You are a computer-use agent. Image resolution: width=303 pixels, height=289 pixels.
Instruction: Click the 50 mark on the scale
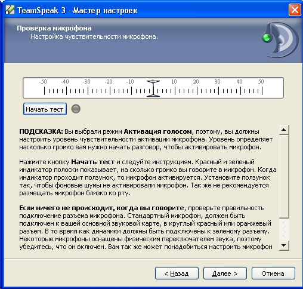click(261, 82)
